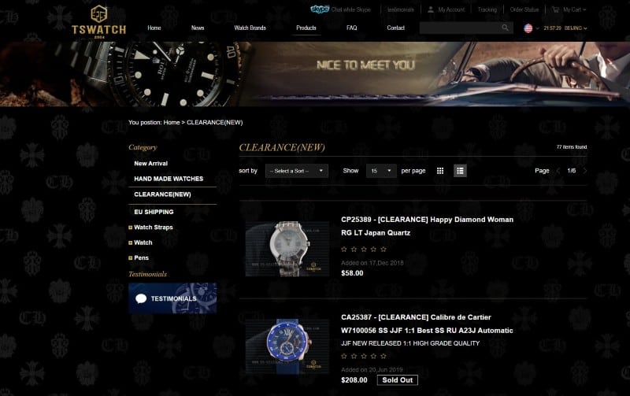This screenshot has height=396, width=630.
Task: Click the Testimonials banner
Action: point(172,298)
